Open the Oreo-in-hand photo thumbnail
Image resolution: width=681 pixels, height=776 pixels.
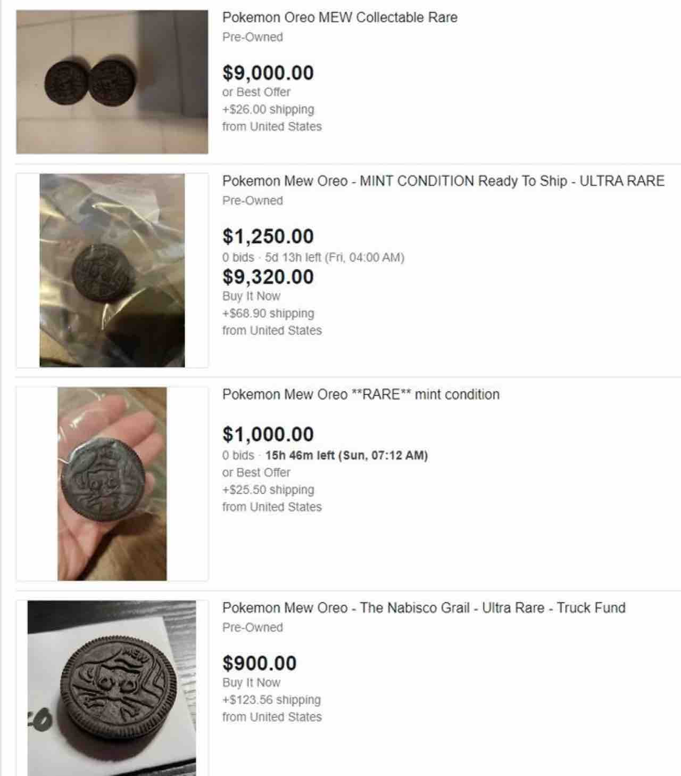click(x=112, y=484)
